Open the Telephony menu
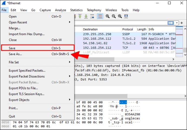The image size is (187, 130). pos(94,10)
